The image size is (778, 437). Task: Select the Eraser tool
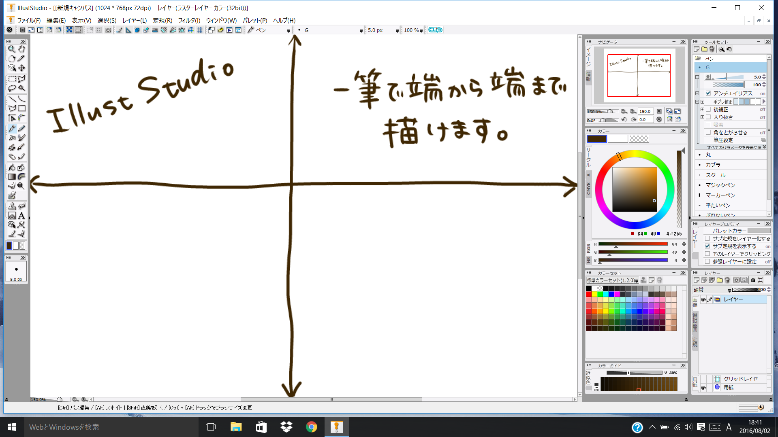12,157
